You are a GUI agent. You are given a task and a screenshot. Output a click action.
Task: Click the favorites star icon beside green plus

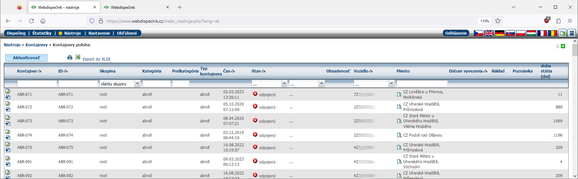pos(557,46)
